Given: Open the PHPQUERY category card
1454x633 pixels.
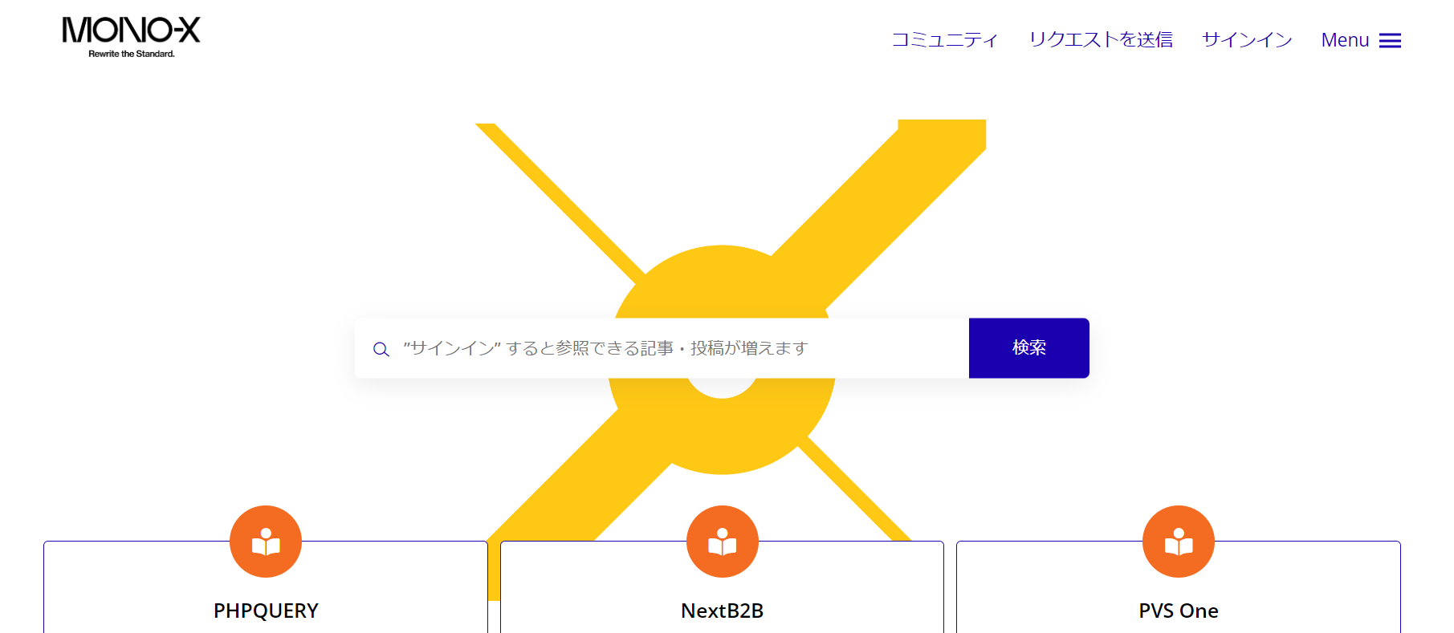Looking at the screenshot, I should click(x=266, y=587).
